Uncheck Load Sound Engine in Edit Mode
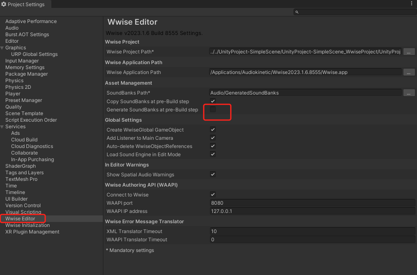The width and height of the screenshot is (417, 275). coord(213,154)
